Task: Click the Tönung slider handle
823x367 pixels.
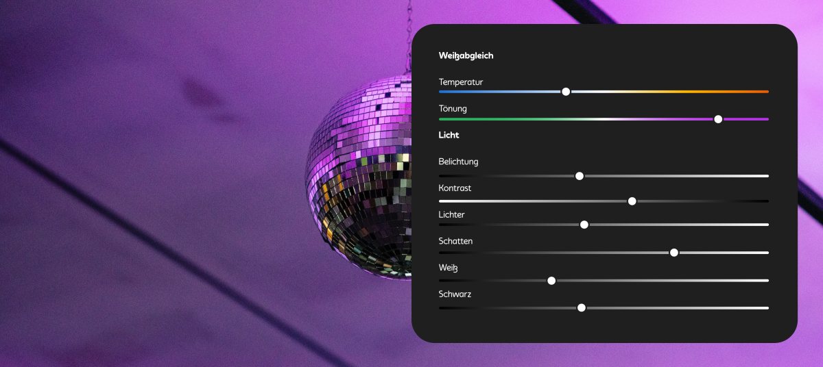Action: tap(718, 119)
